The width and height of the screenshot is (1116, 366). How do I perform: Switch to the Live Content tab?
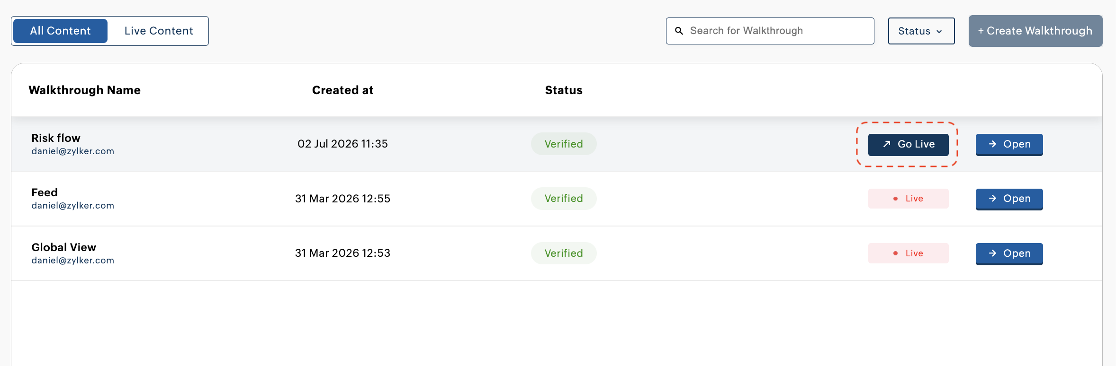pyautogui.click(x=159, y=31)
